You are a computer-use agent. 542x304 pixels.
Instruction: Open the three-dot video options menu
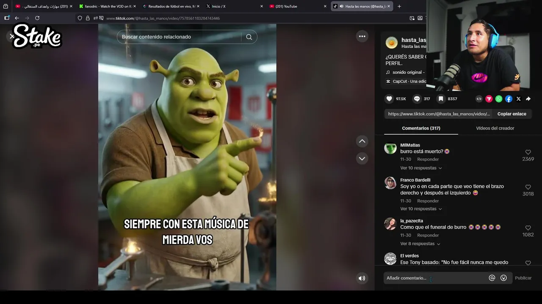tap(362, 36)
